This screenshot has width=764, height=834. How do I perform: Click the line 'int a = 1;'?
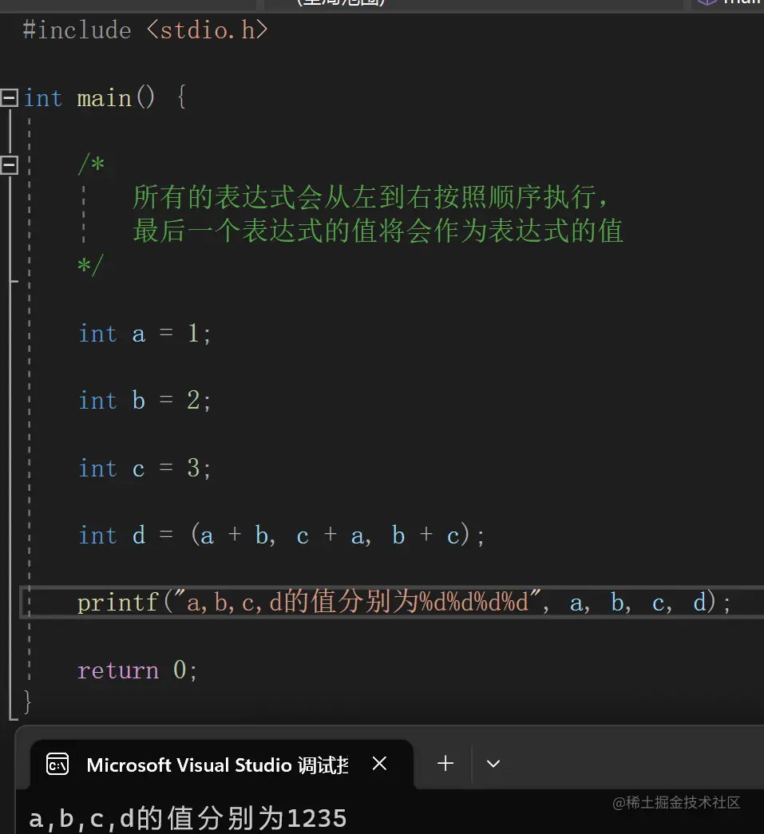click(144, 334)
